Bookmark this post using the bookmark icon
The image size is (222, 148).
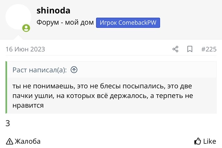190,49
